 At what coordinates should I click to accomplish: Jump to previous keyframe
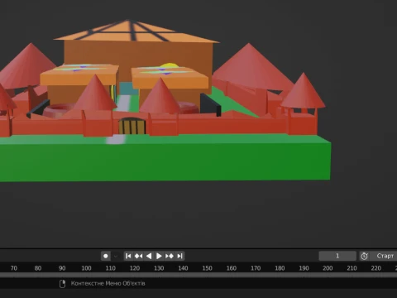tap(138, 256)
